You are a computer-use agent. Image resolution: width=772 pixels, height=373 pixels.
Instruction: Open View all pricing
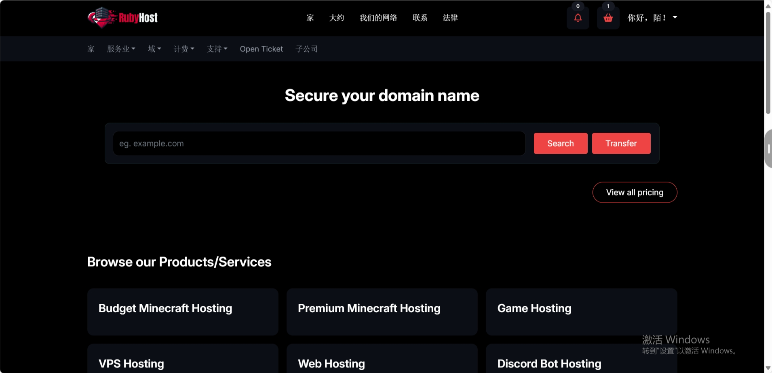pyautogui.click(x=635, y=192)
